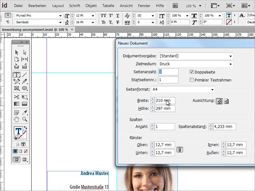Collapse the toolbox panel double arrows

[x=21, y=42]
